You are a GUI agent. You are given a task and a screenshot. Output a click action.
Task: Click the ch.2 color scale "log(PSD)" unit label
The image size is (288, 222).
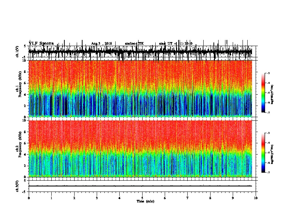pos(272,154)
